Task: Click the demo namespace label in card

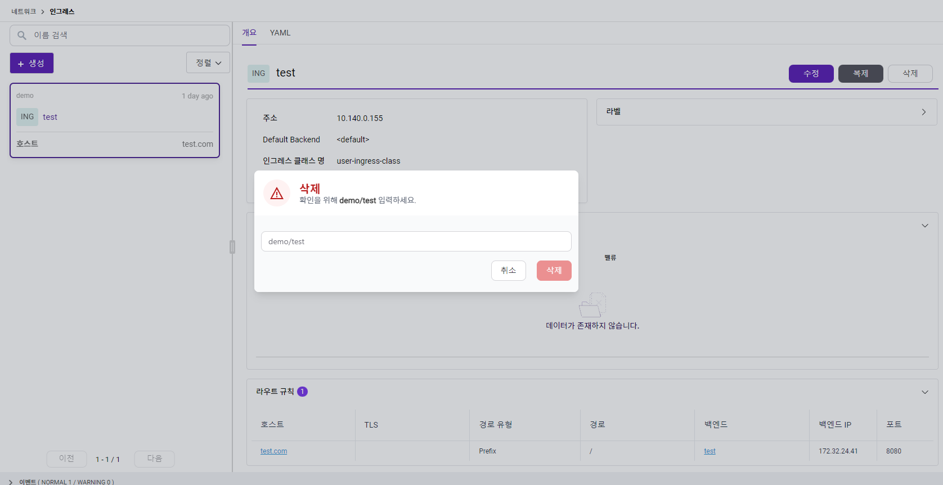Action: pyautogui.click(x=25, y=96)
